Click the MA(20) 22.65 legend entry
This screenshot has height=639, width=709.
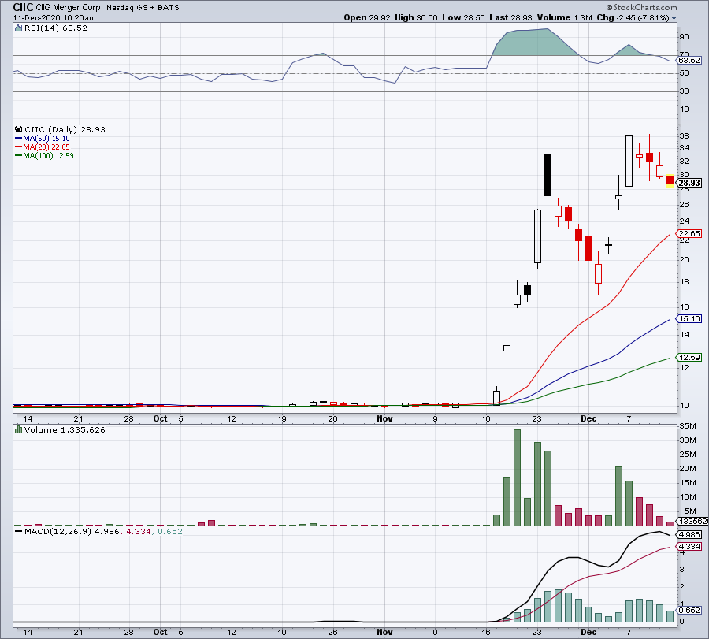43,147
